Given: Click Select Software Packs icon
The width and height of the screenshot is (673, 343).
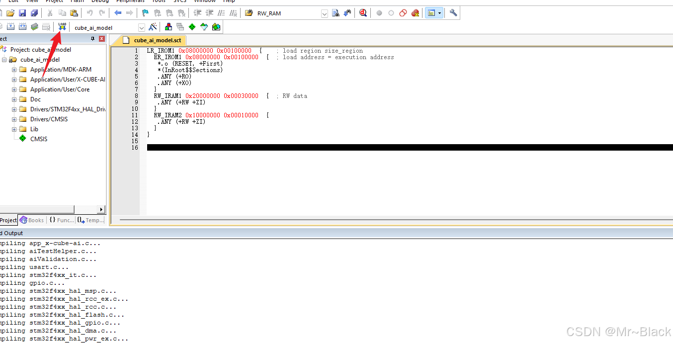Looking at the screenshot, I should (x=204, y=27).
